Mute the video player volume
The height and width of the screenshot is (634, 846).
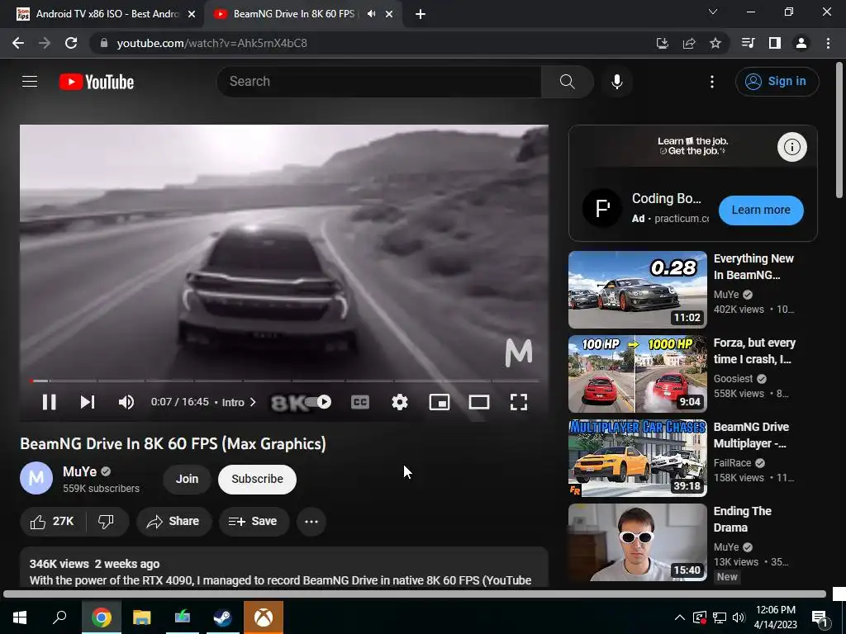[126, 402]
